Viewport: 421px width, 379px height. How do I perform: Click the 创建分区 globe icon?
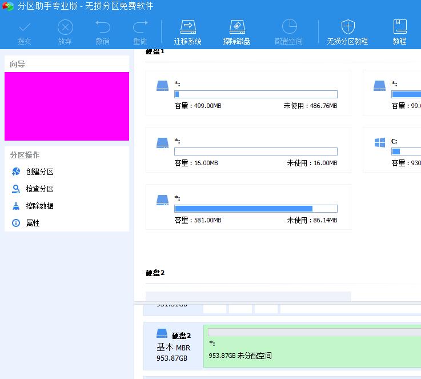pyautogui.click(x=16, y=171)
